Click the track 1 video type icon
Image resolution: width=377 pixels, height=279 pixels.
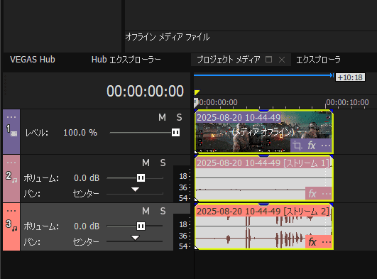pyautogui.click(x=14, y=133)
